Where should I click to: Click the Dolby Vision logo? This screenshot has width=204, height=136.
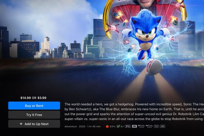click(x=141, y=126)
